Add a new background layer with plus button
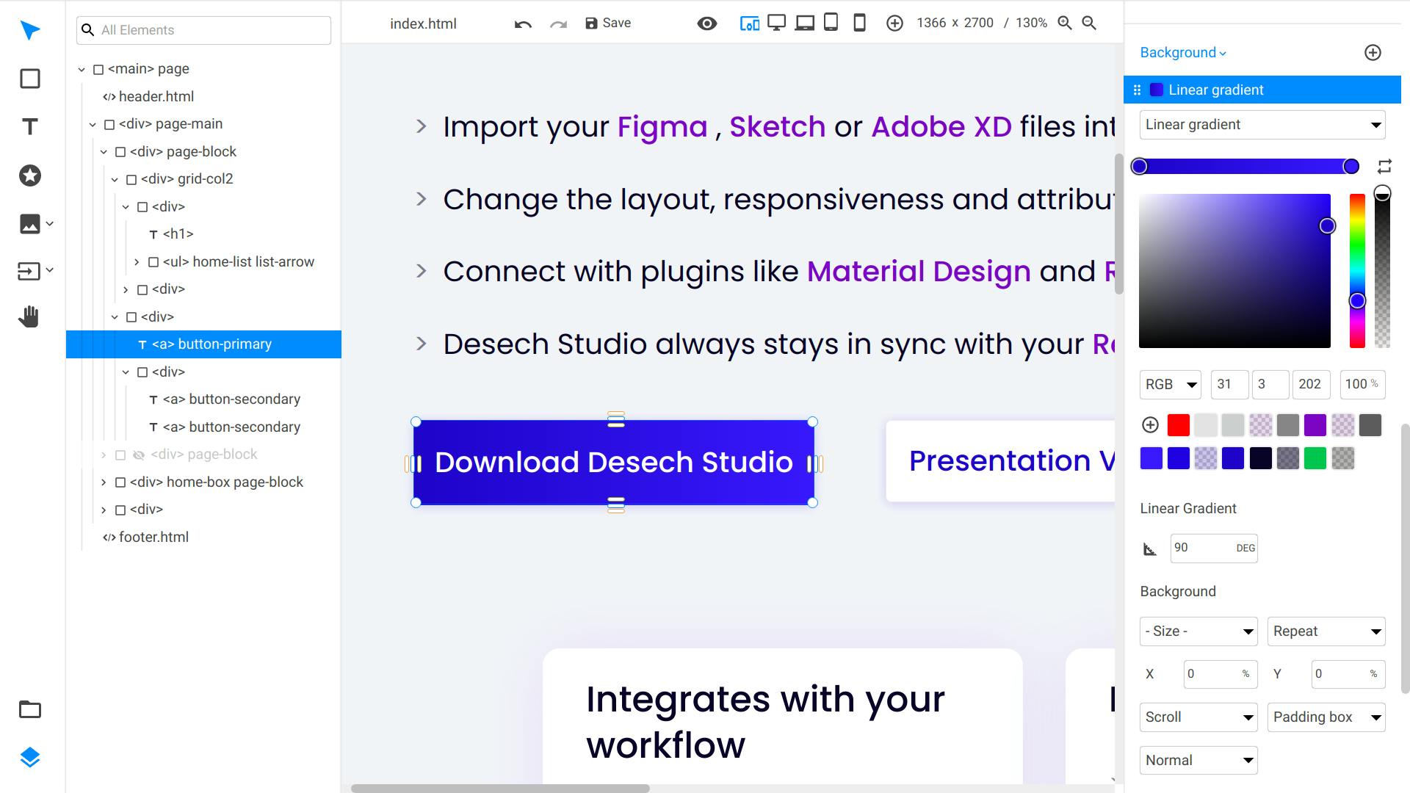 1373,52
